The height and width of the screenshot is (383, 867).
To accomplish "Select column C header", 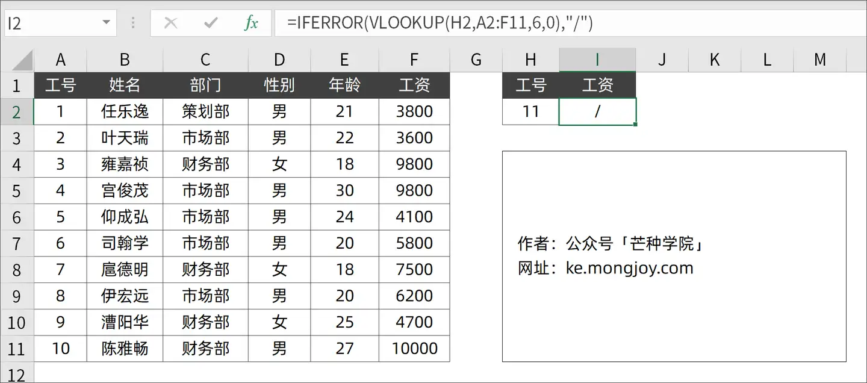I will tap(205, 60).
